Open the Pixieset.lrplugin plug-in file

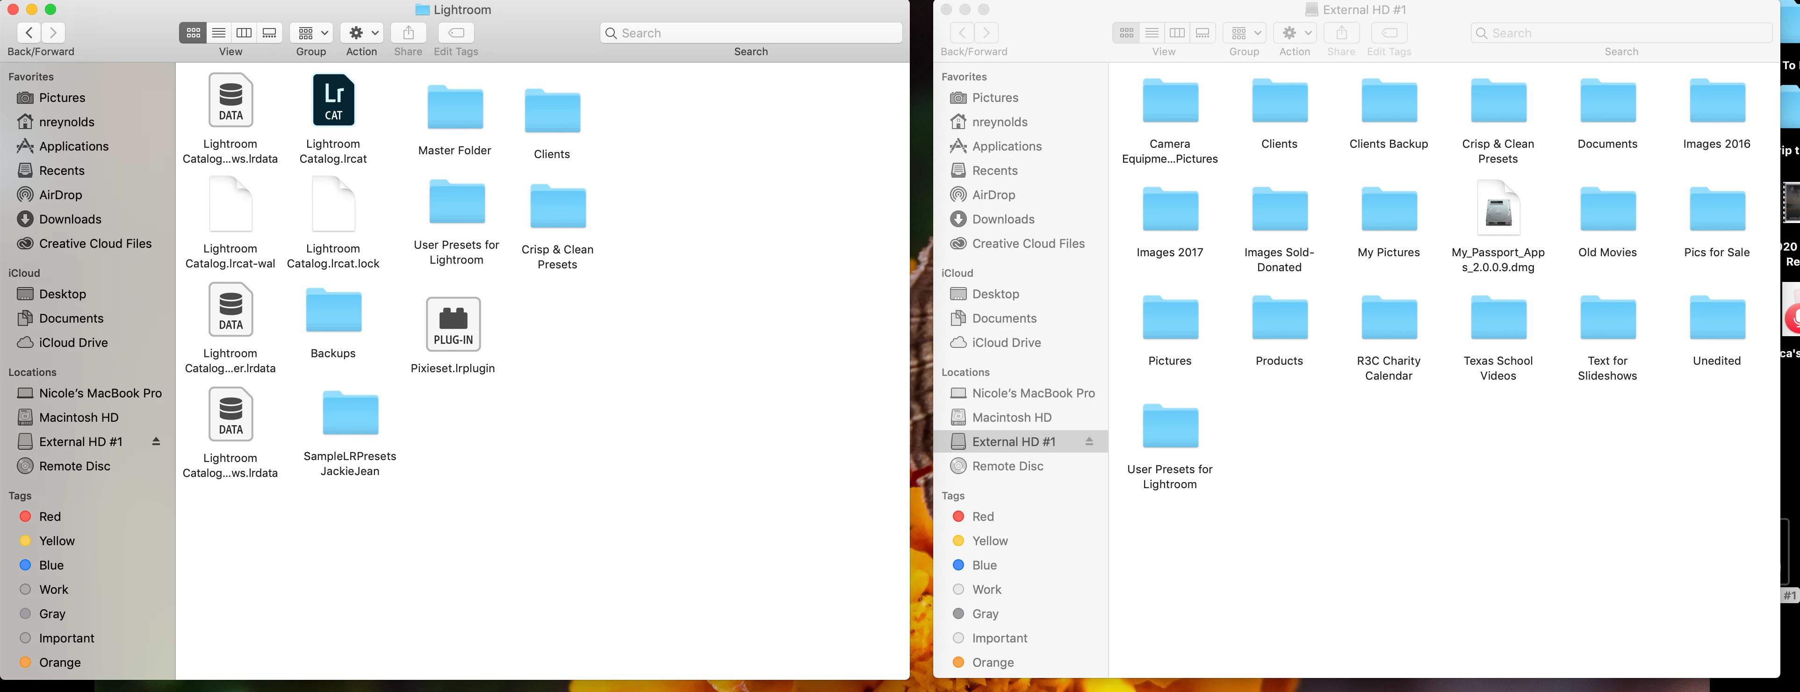(453, 324)
